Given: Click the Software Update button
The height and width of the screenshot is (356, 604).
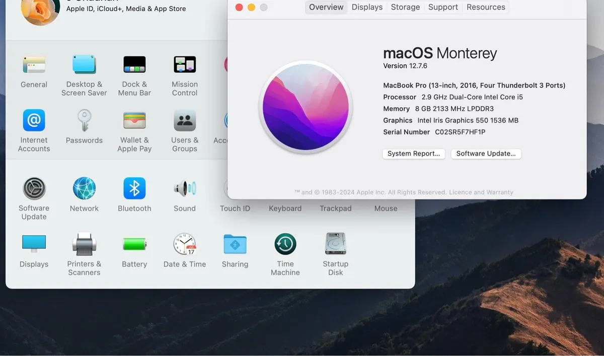Looking at the screenshot, I should click(x=486, y=154).
